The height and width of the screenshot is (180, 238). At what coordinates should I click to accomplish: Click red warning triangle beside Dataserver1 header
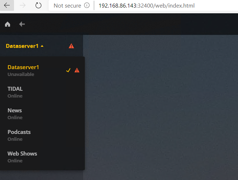coord(71,46)
